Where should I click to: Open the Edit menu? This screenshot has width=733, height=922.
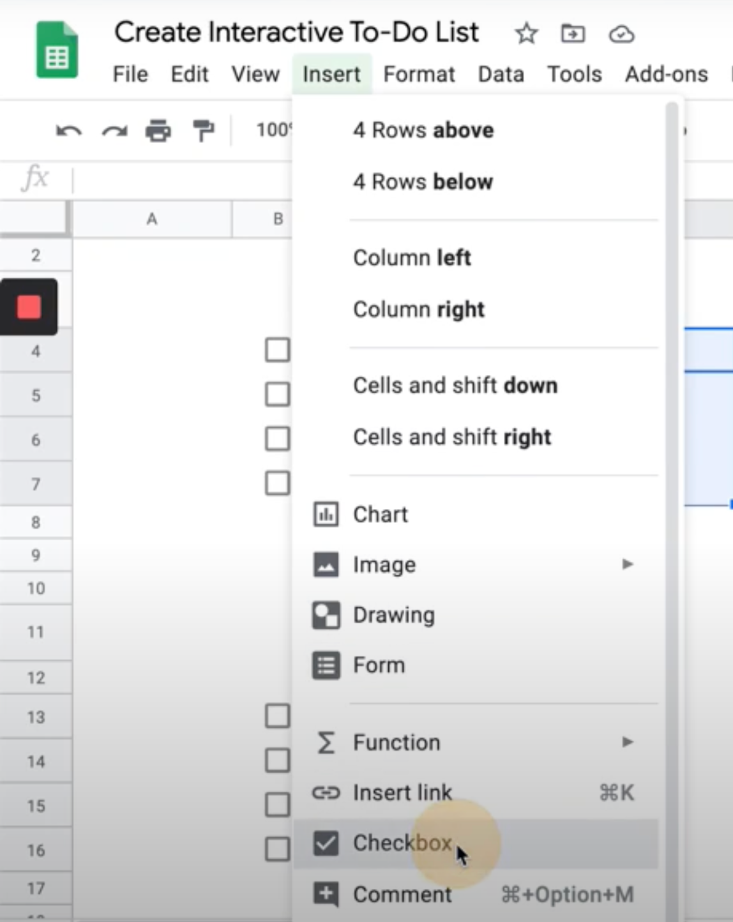pyautogui.click(x=190, y=75)
